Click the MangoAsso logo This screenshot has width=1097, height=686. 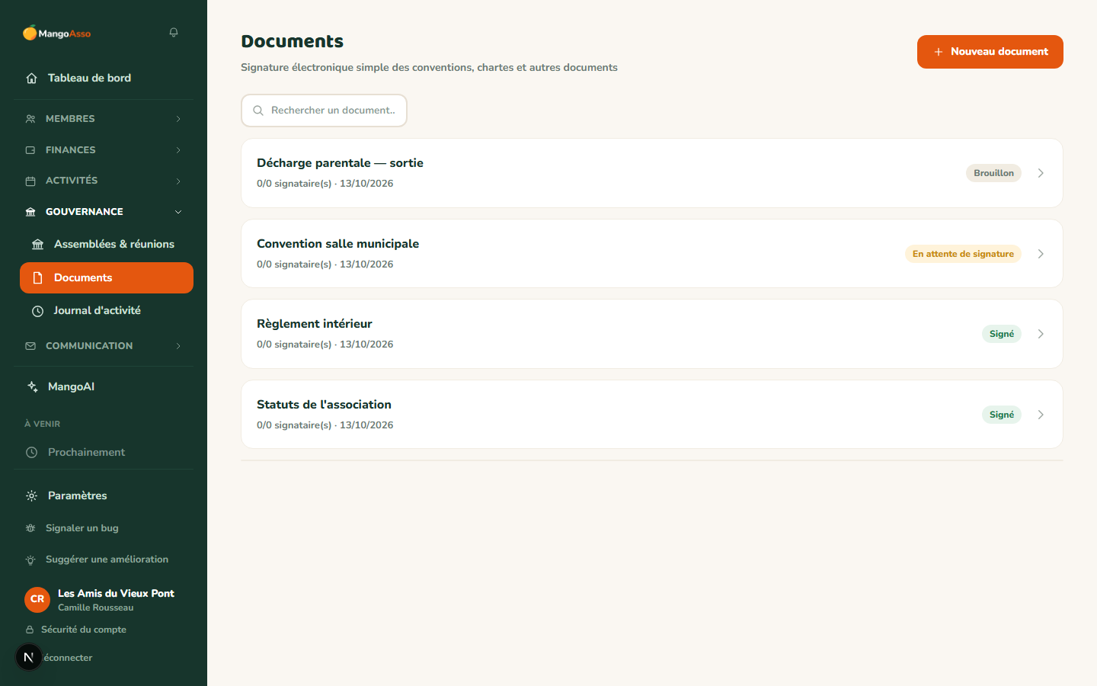57,33
